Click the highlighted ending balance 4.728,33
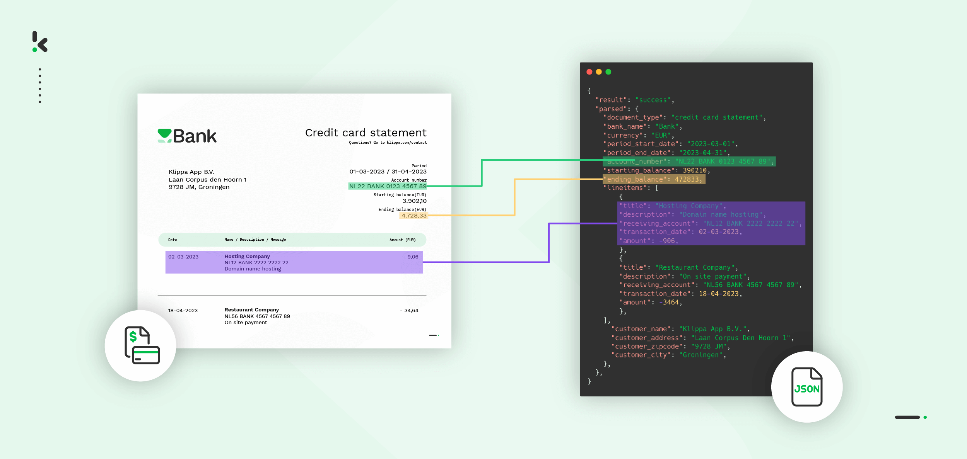Image resolution: width=967 pixels, height=459 pixels. pyautogui.click(x=414, y=216)
